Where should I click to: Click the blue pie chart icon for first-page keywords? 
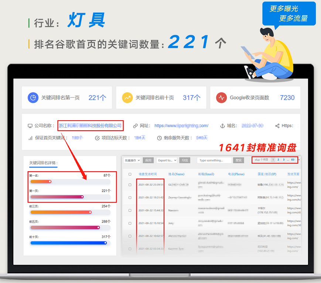point(33,98)
